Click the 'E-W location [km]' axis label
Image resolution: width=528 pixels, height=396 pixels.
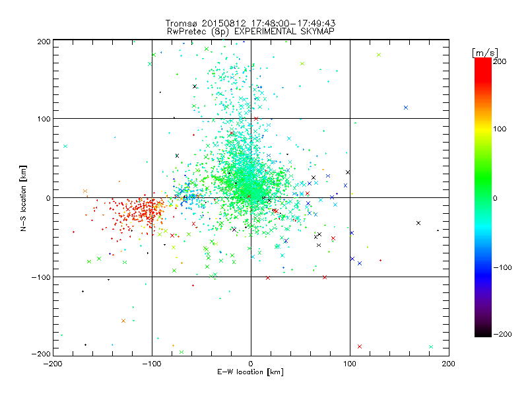[250, 372]
